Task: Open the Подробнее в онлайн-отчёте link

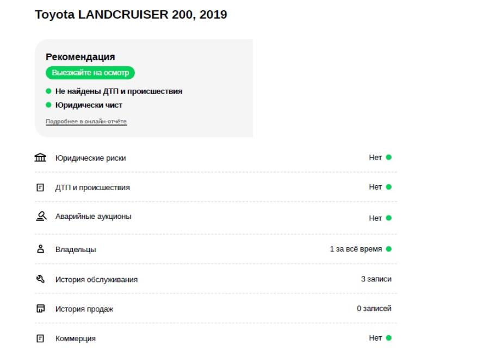Action: pyautogui.click(x=86, y=122)
